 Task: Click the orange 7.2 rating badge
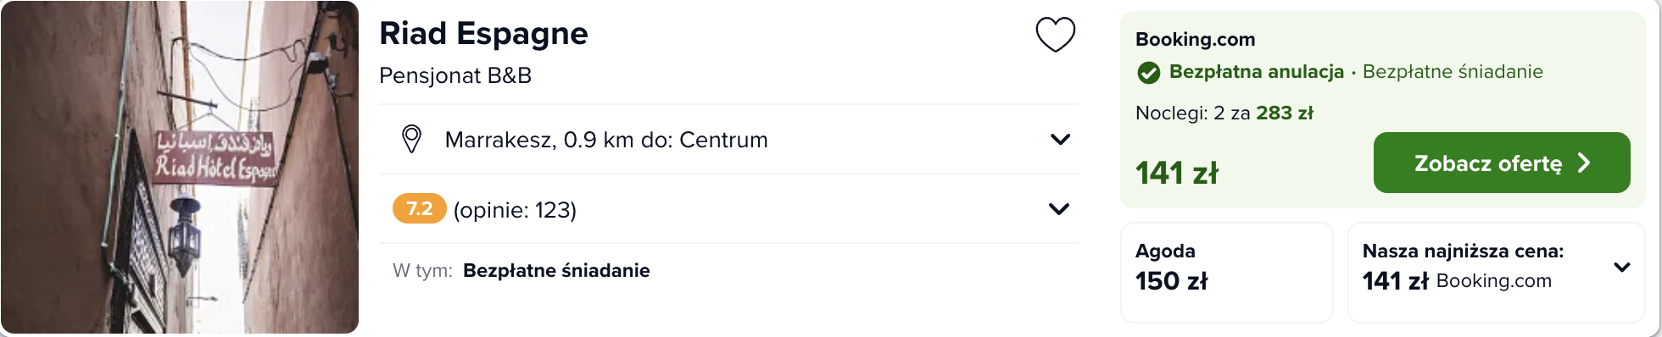coord(419,208)
